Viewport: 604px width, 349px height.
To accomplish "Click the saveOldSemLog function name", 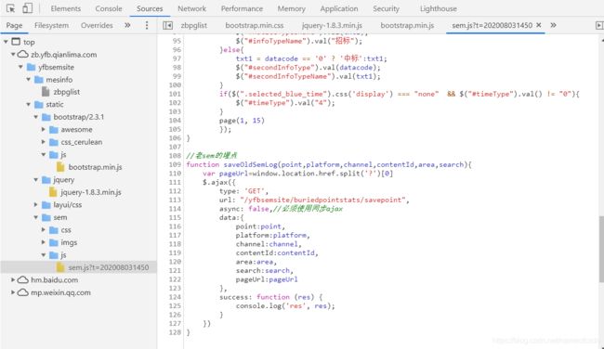I will (x=250, y=164).
